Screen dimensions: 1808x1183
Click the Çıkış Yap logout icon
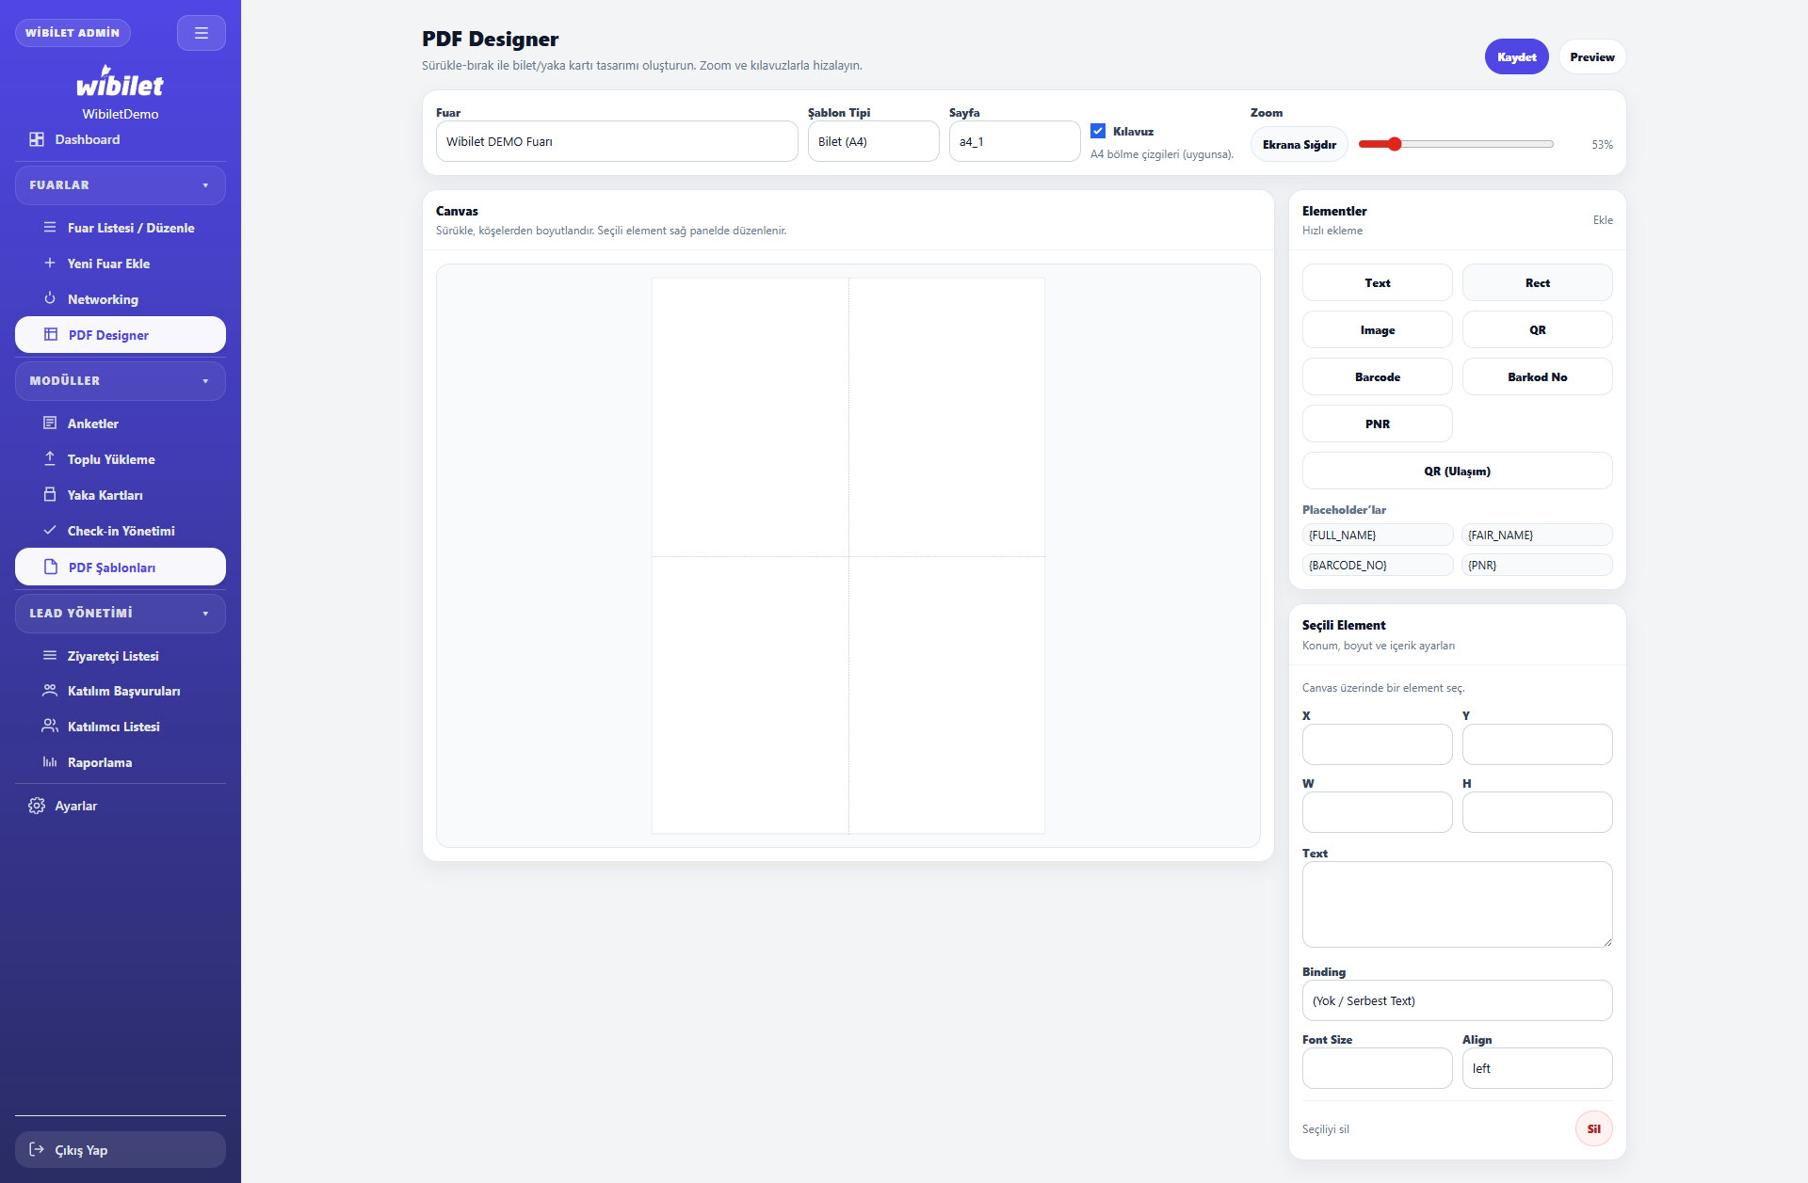(37, 1149)
